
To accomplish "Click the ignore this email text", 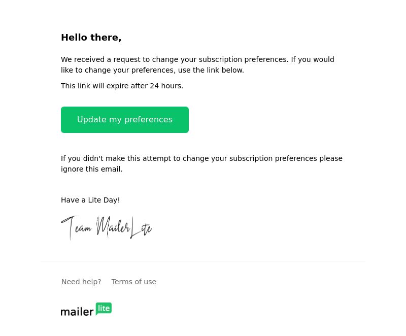I will (x=92, y=169).
